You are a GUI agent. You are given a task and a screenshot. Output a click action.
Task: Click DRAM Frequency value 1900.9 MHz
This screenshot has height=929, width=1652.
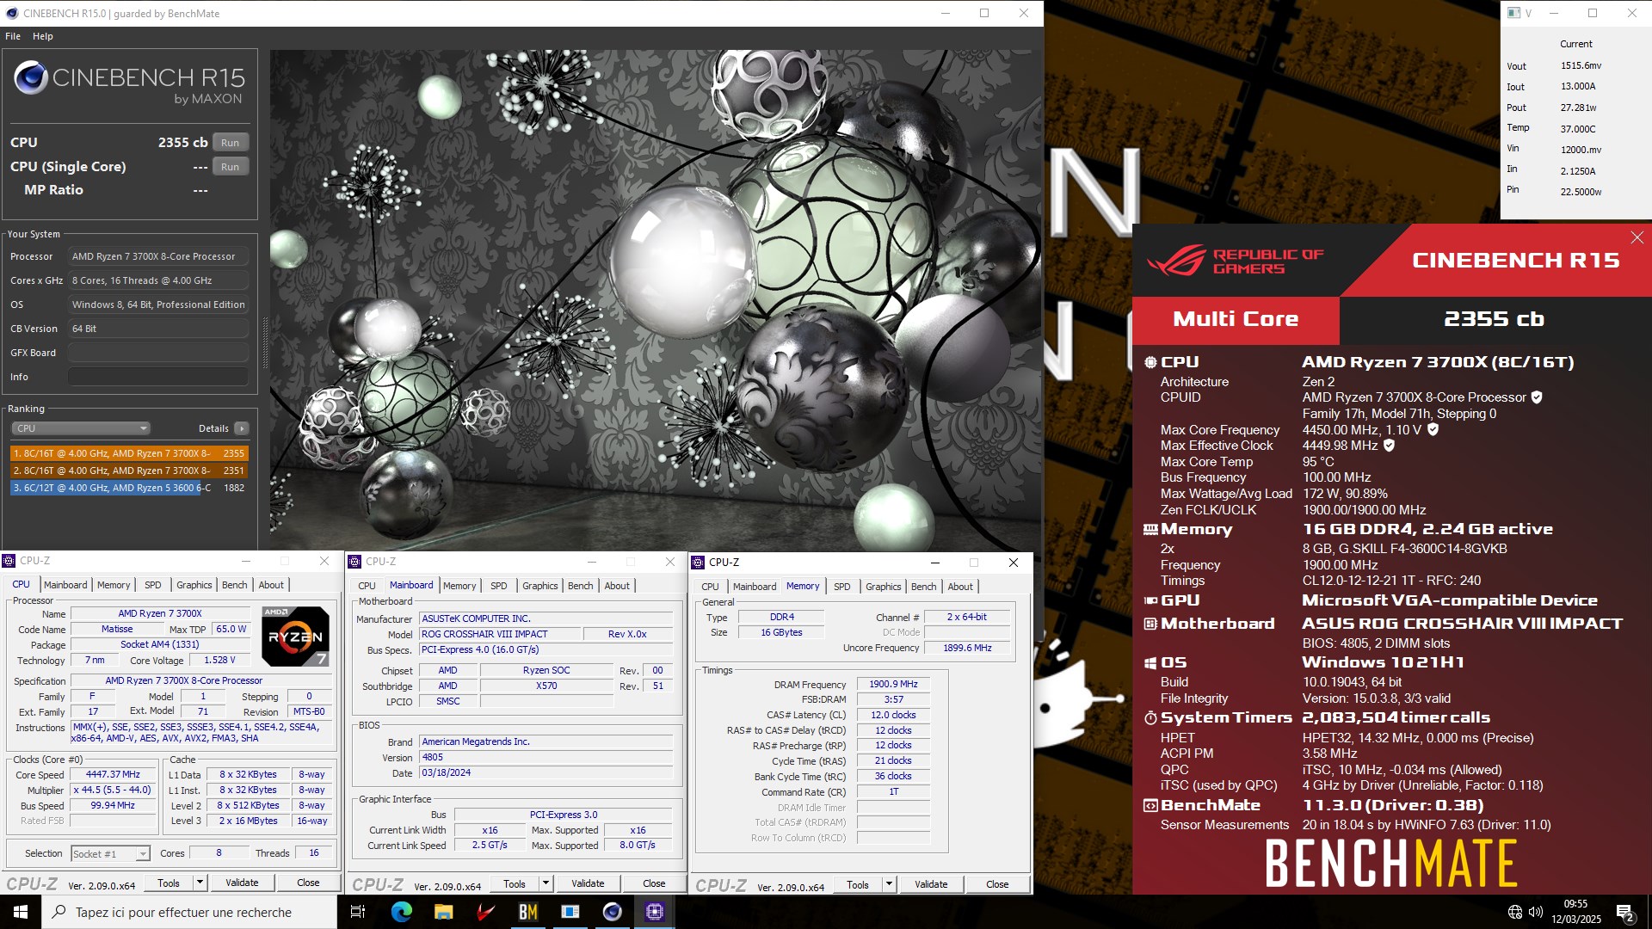(x=893, y=685)
